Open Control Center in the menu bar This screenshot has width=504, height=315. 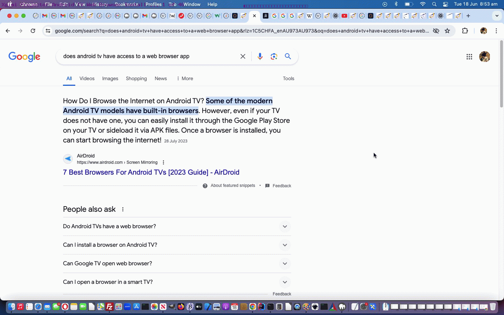(x=446, y=4)
